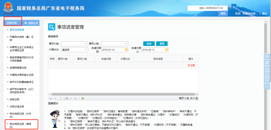This screenshot has width=271, height=130.
Task: Click the 国家税务总局广东省电子税务局 title
Action: (x=51, y=8)
